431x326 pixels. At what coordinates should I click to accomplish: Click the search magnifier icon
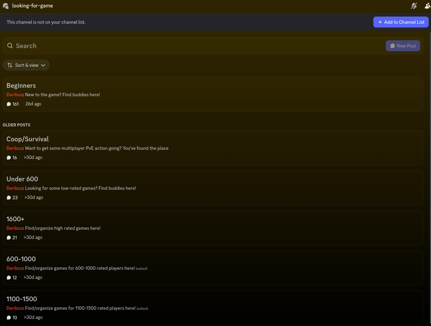[x=10, y=46]
